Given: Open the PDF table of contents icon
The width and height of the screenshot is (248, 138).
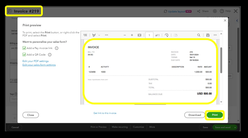Looking at the screenshot, I should click(85, 35).
